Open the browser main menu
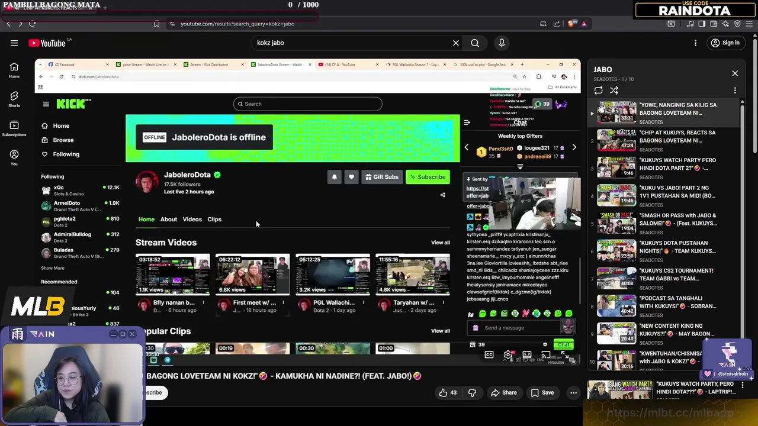The width and height of the screenshot is (758, 426). (x=749, y=24)
